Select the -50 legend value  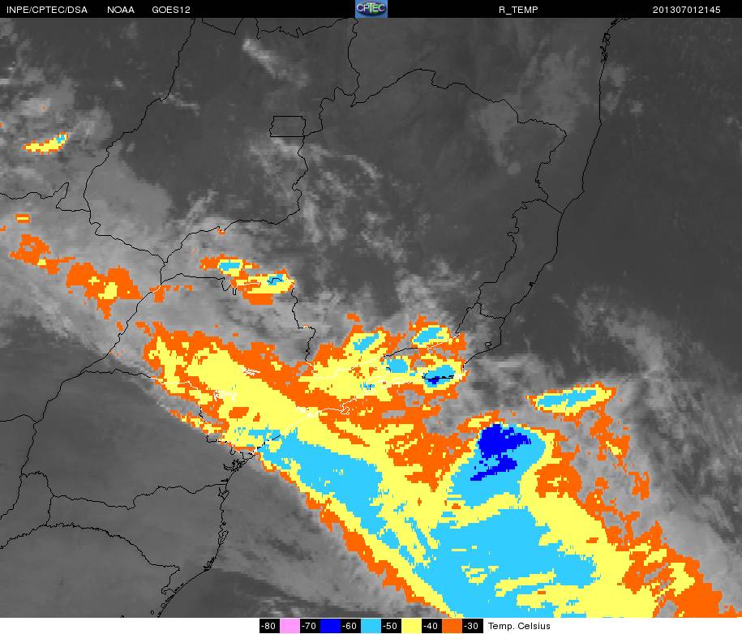pos(391,626)
